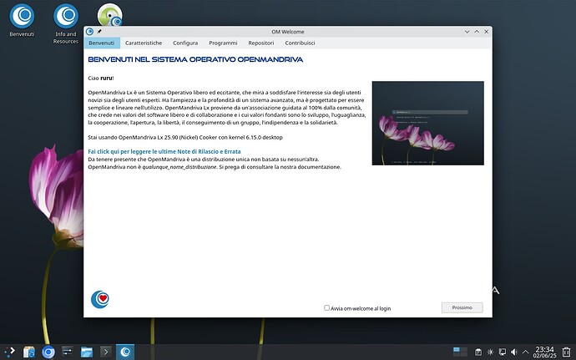Select the Repositori tab
This screenshot has width=576, height=360.
(x=260, y=43)
